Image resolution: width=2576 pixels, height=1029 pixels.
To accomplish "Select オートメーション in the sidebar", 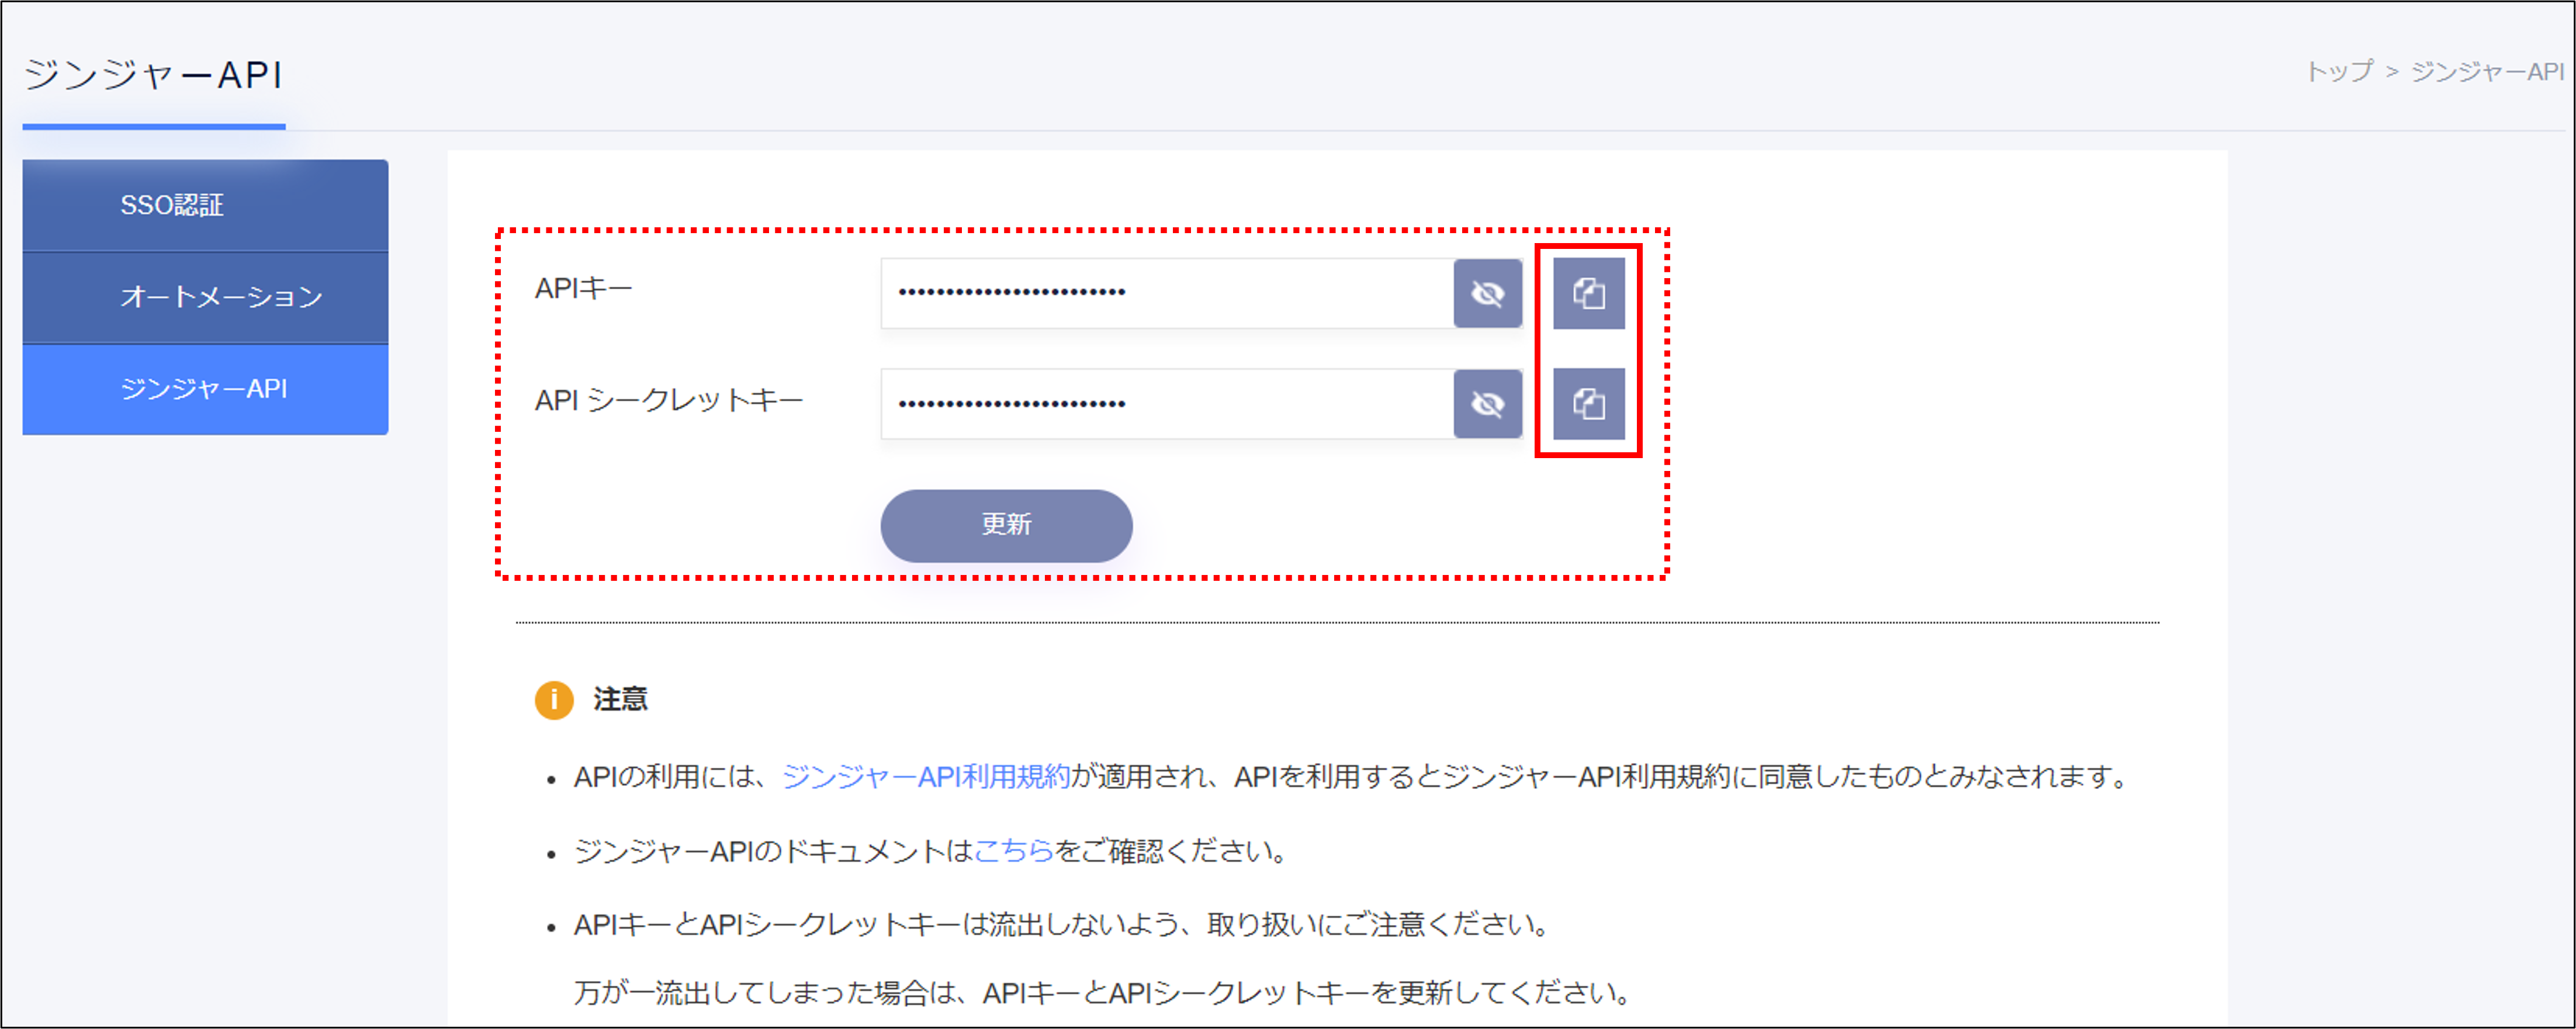I will pos(204,296).
